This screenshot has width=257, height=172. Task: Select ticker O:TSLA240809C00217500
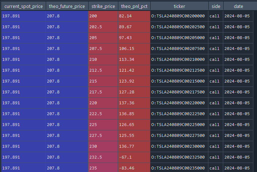click(x=179, y=92)
